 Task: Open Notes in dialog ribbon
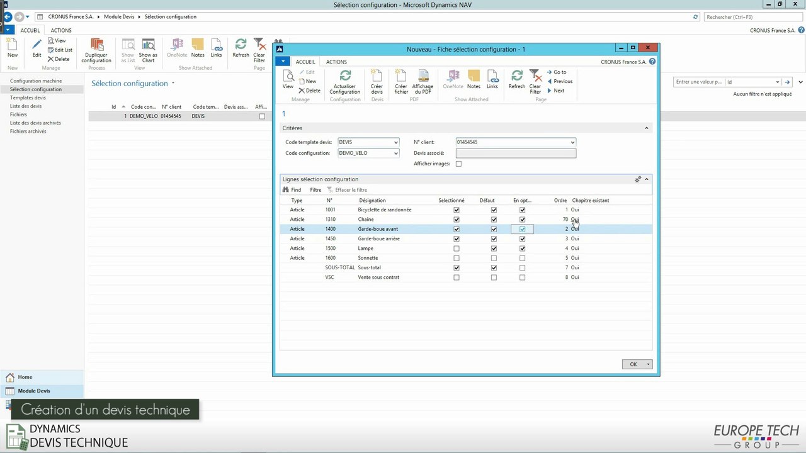pyautogui.click(x=474, y=81)
